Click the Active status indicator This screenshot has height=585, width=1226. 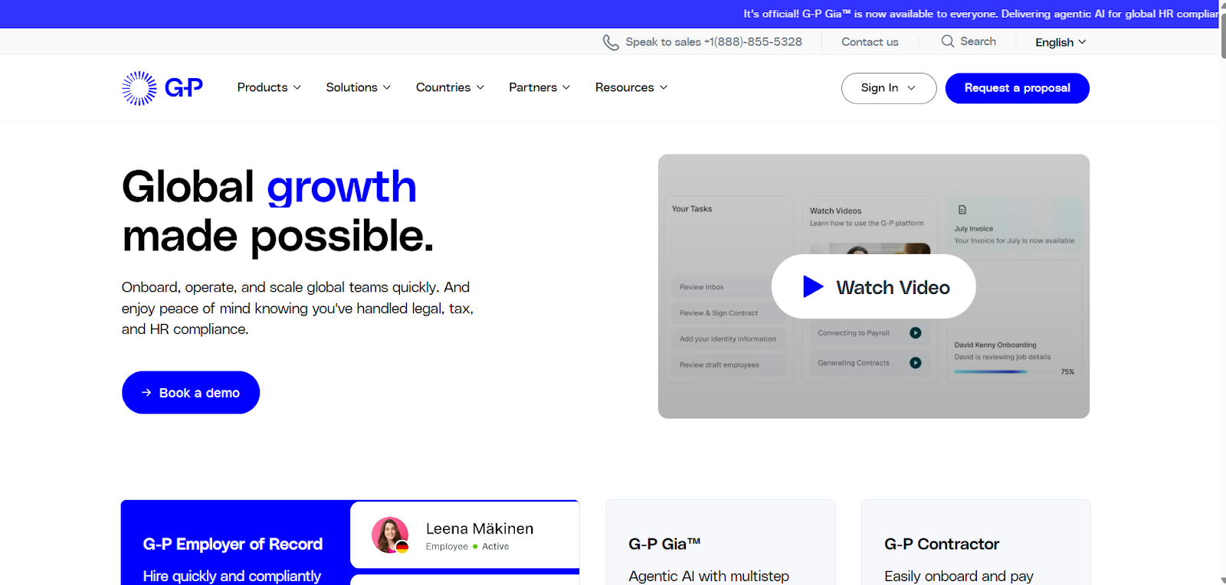point(490,547)
